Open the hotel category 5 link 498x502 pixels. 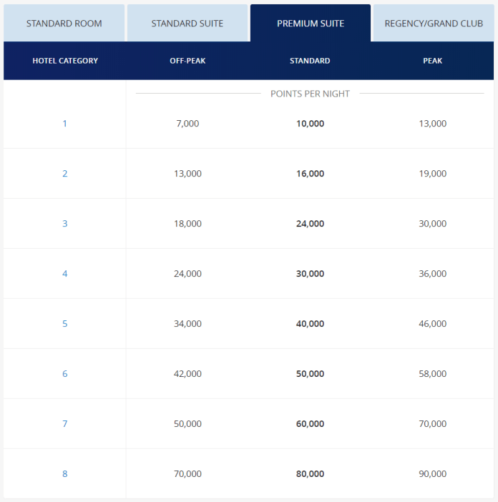[64, 324]
